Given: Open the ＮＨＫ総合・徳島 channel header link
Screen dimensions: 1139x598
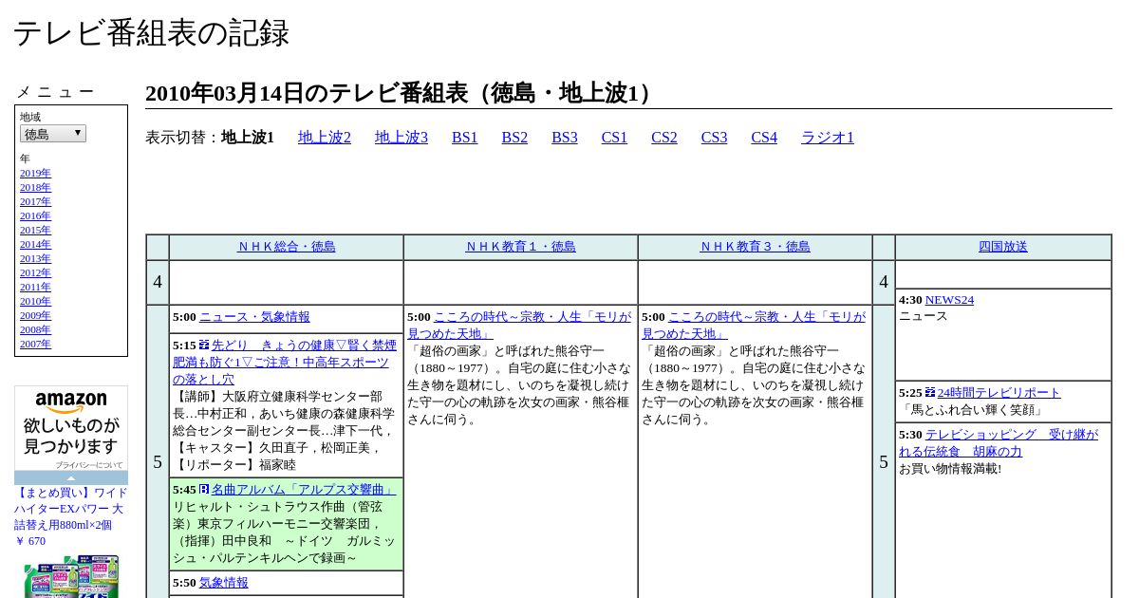Looking at the screenshot, I should point(287,247).
